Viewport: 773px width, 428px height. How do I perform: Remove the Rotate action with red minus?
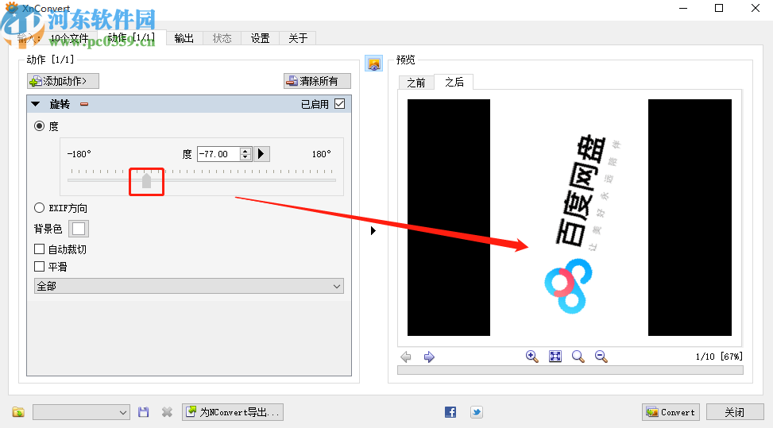click(x=84, y=104)
